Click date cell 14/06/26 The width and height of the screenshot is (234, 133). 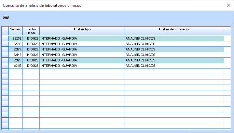pos(32,55)
